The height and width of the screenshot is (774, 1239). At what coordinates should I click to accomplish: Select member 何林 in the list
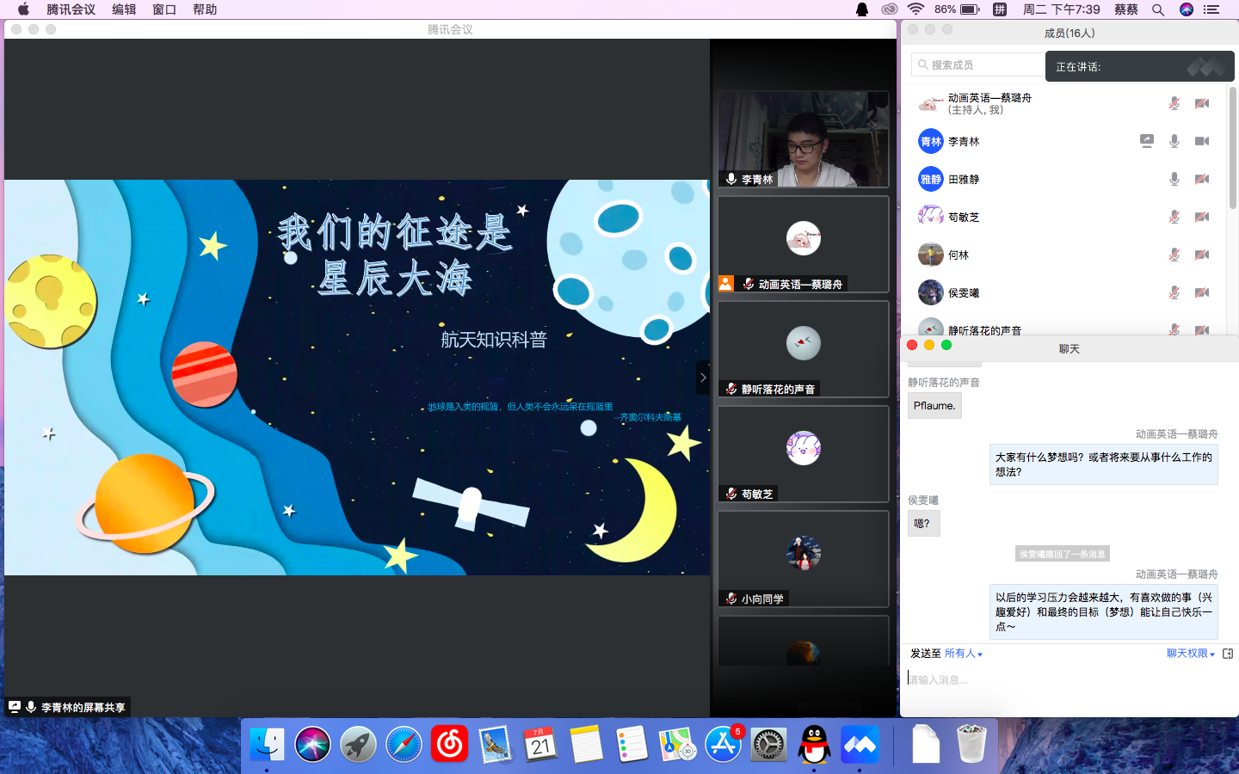click(959, 255)
